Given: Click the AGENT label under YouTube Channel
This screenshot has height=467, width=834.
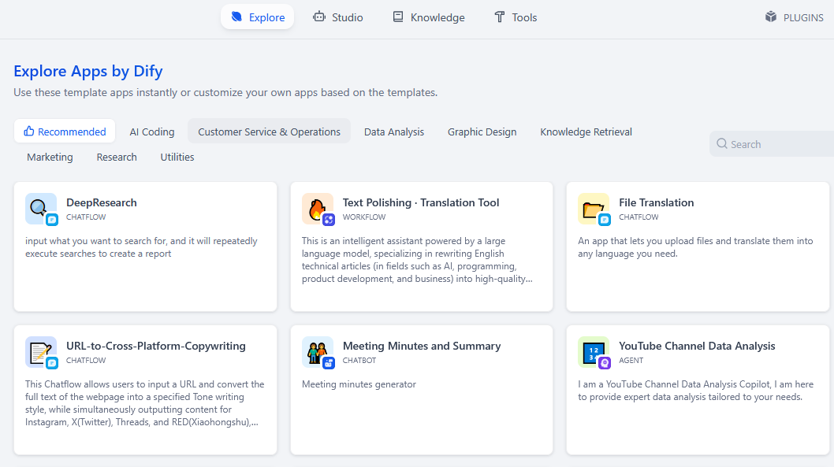Looking at the screenshot, I should [631, 360].
